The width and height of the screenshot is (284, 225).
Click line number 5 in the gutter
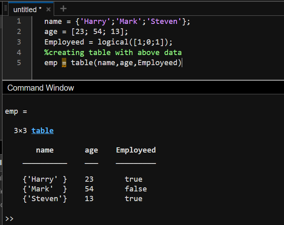(19, 63)
